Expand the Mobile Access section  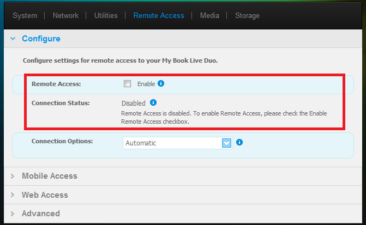[49, 176]
